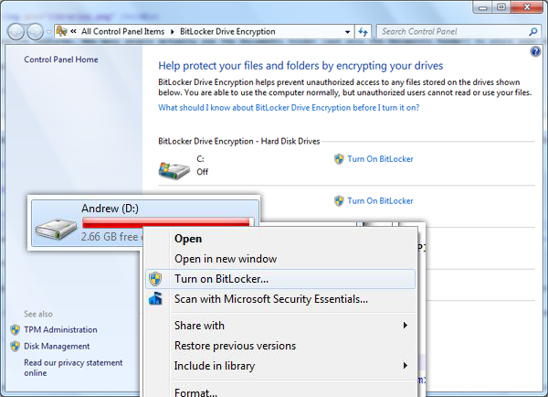Choose Scan with Microsoft Security Essentials...
The height and width of the screenshot is (397, 548).
pos(280,299)
